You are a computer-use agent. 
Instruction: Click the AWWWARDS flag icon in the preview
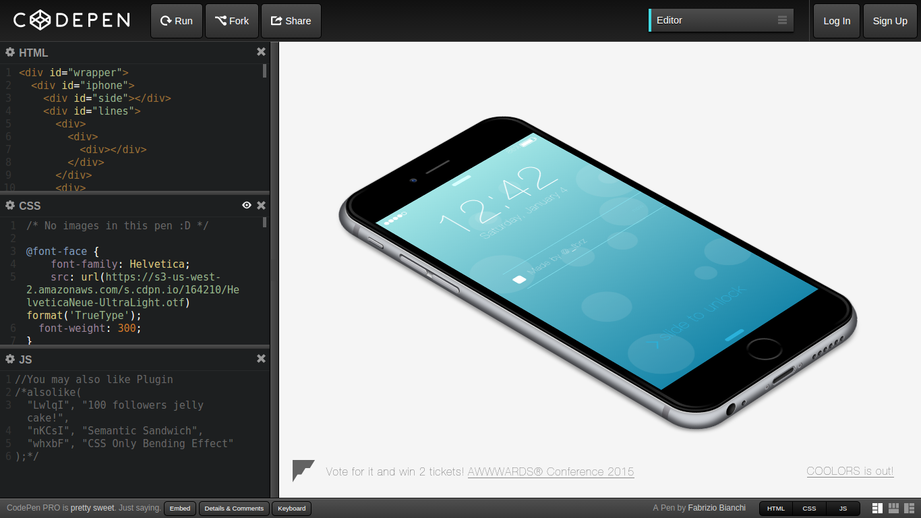pyautogui.click(x=303, y=468)
